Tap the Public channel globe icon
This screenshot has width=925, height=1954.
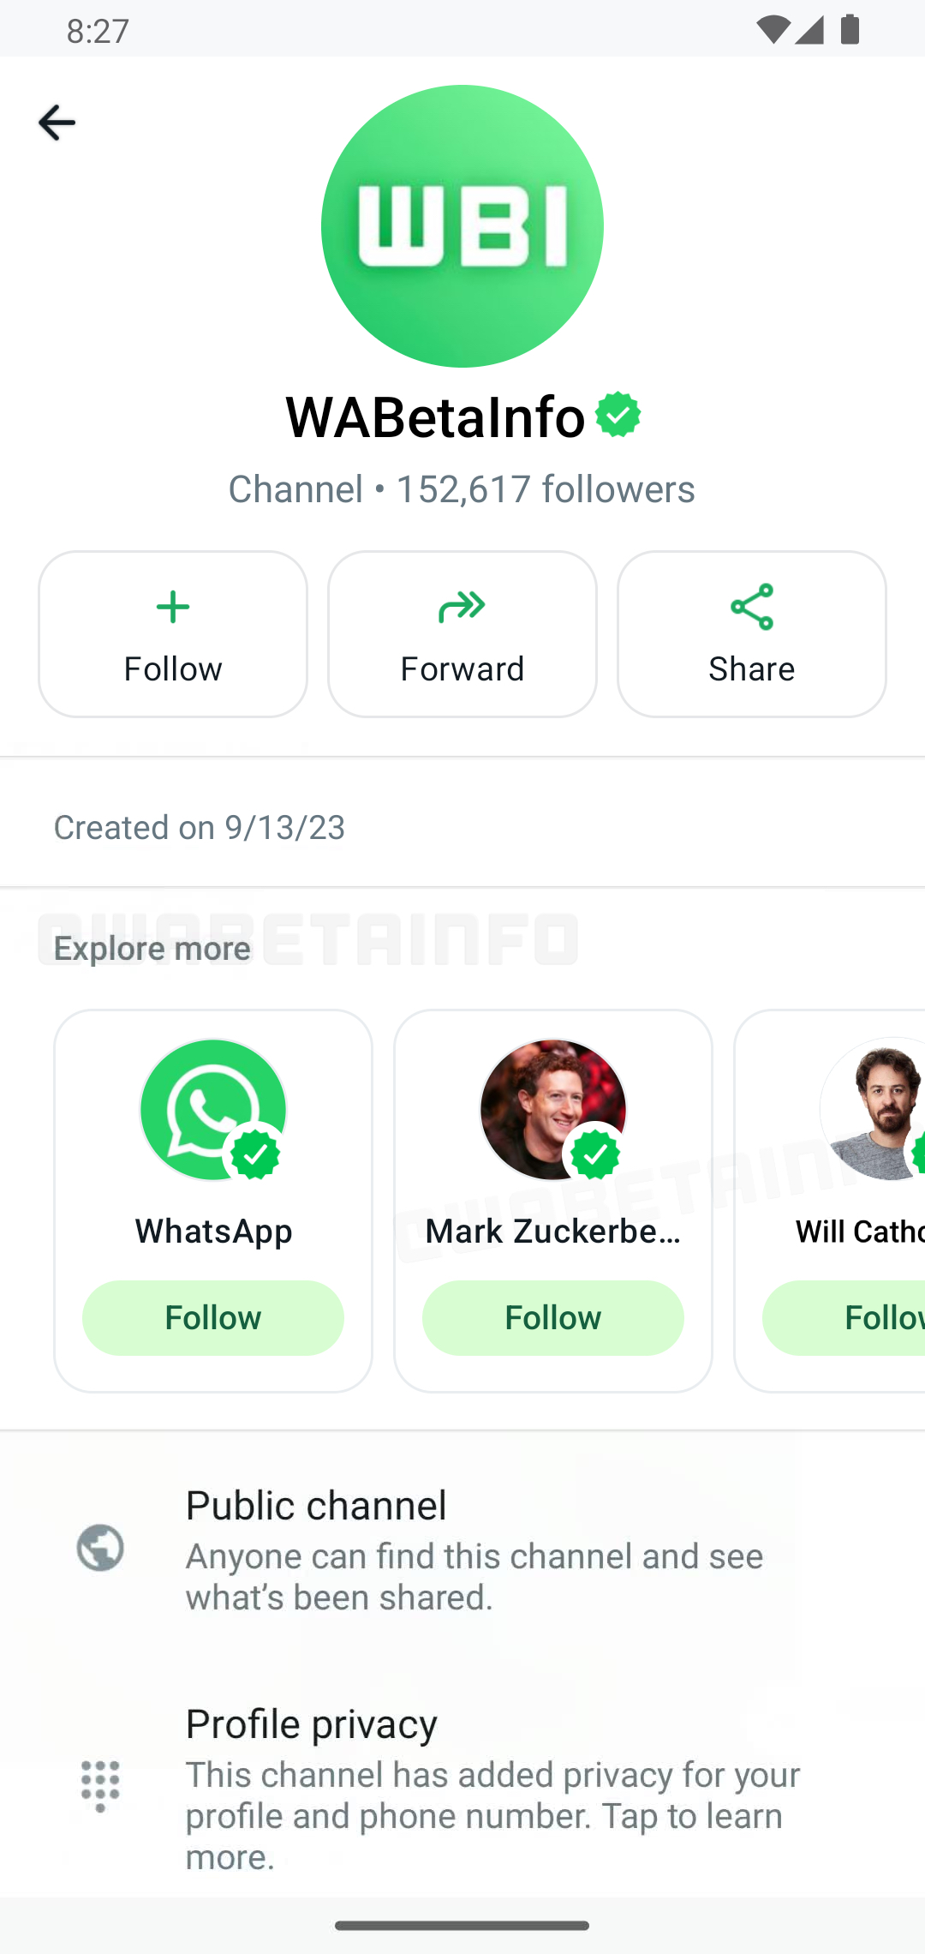100,1548
